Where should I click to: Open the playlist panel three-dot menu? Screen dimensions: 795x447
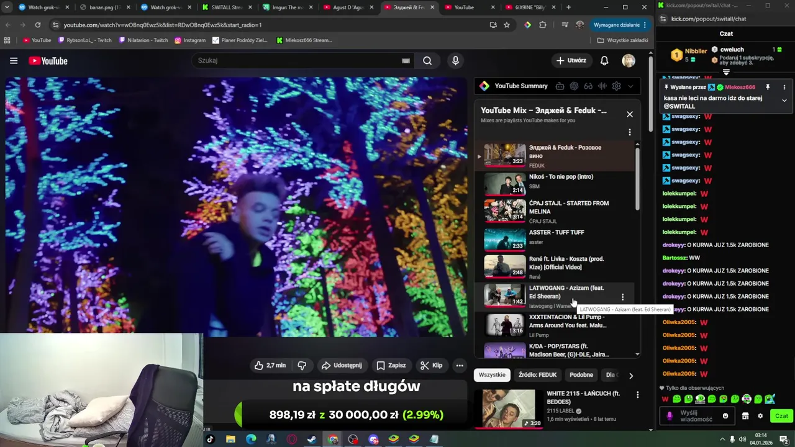(x=630, y=132)
